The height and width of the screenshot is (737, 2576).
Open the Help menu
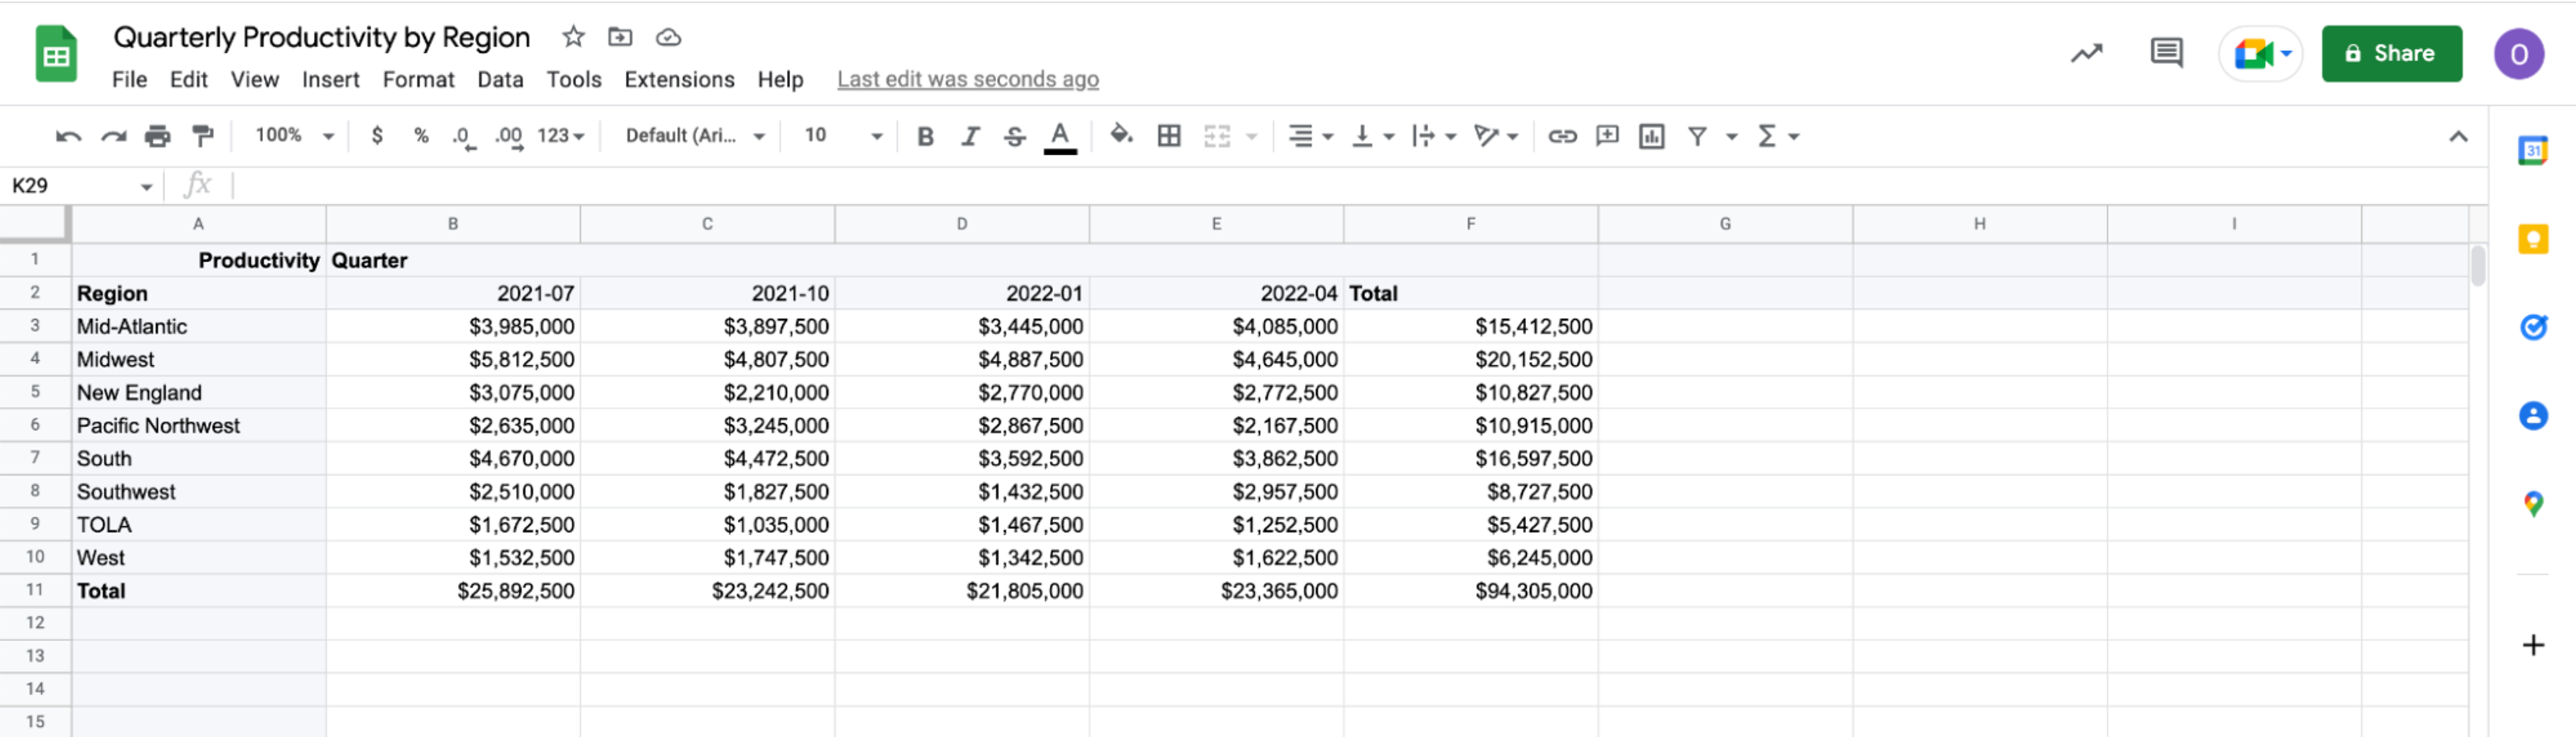coord(780,79)
